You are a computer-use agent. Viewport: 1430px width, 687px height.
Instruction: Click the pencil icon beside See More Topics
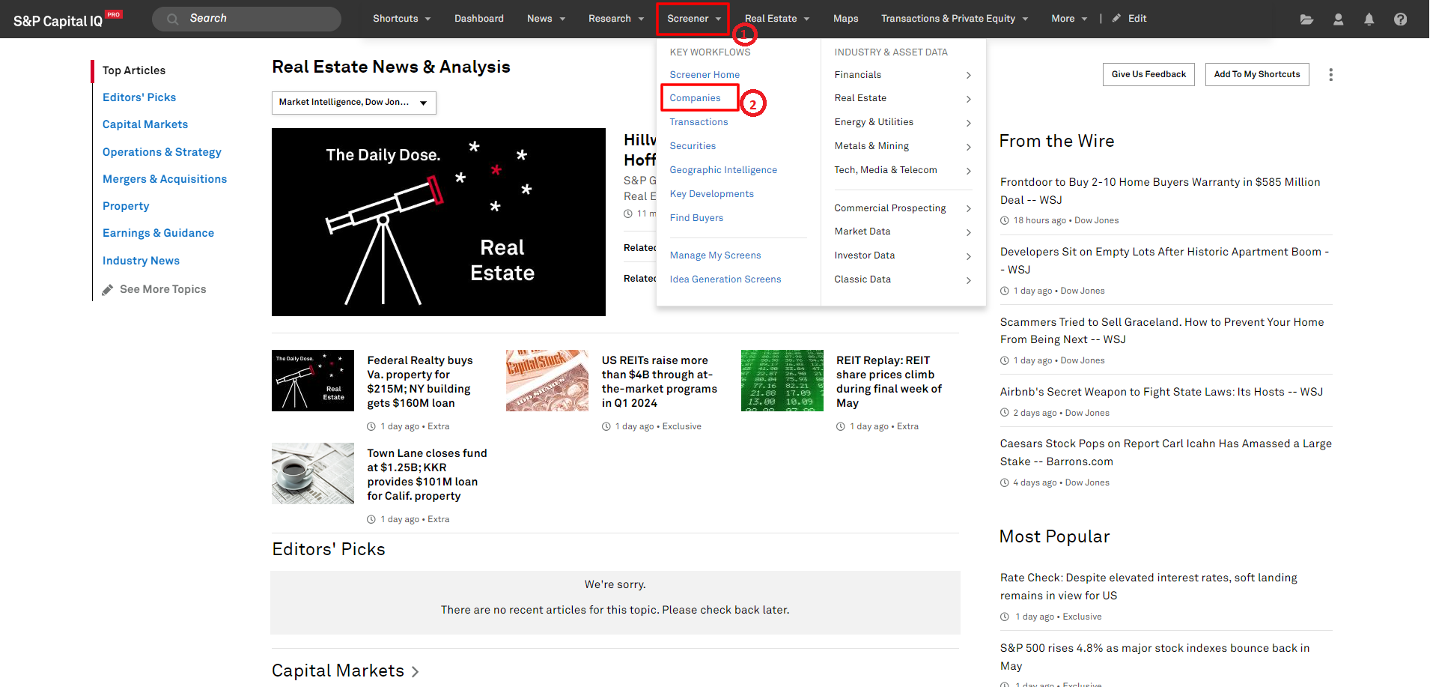click(x=108, y=289)
